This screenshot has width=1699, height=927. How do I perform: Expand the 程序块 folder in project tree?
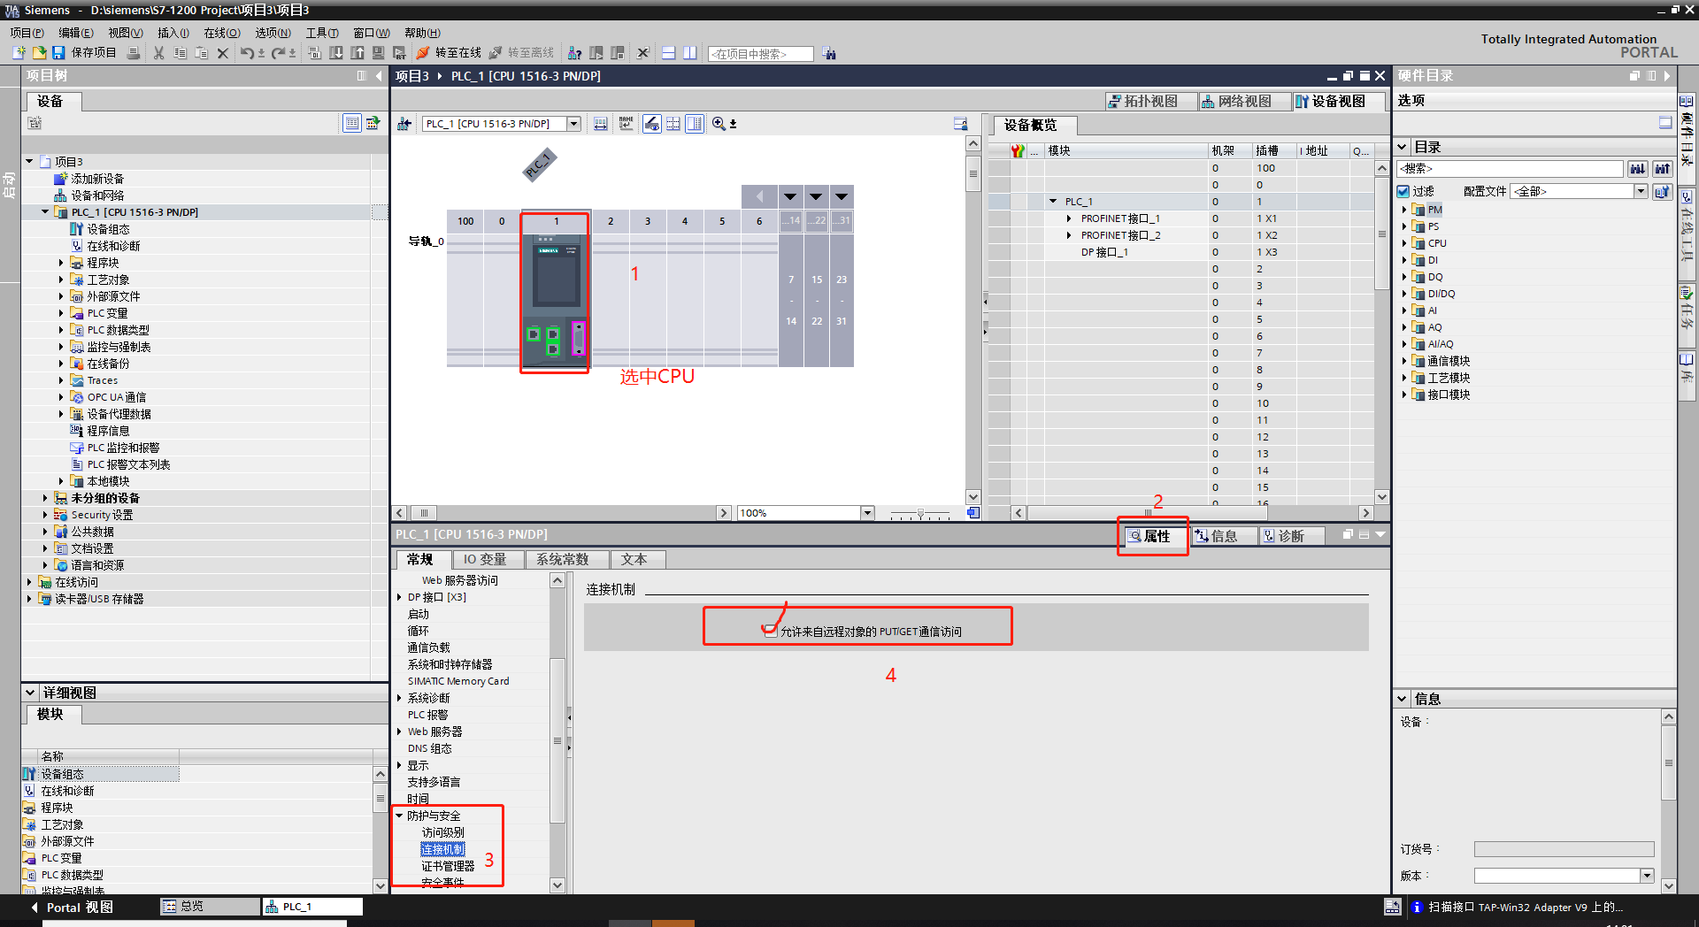61,263
